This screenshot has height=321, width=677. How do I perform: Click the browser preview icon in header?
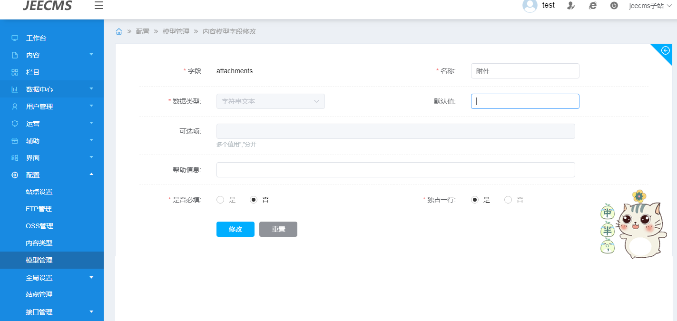pos(592,6)
